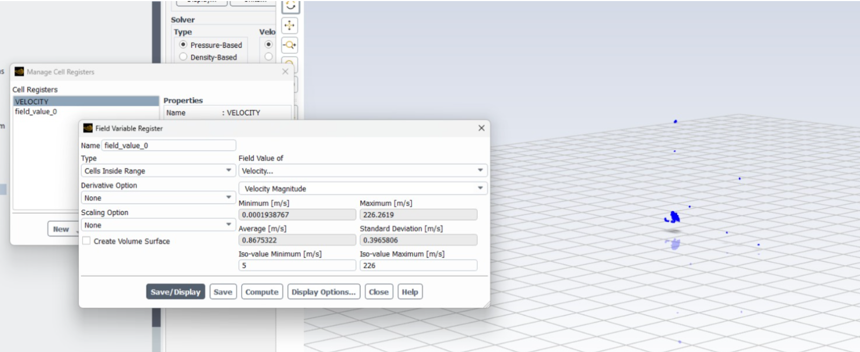Select the second Velocity formulation radio button

click(268, 57)
